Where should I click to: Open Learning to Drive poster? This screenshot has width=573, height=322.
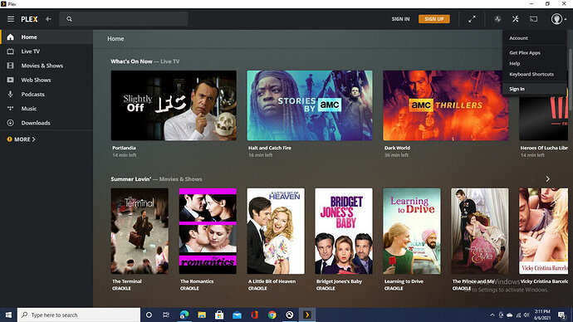411,231
